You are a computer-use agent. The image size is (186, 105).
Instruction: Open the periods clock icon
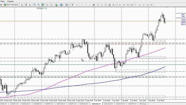coord(61,5)
